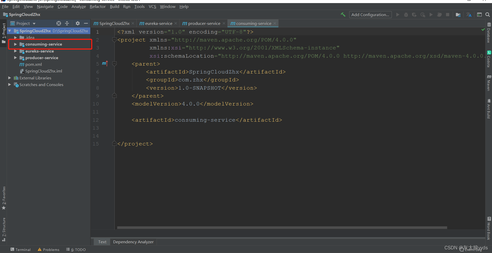
Task: Click the Maven changes gutter icon on line 5
Action: click(105, 64)
